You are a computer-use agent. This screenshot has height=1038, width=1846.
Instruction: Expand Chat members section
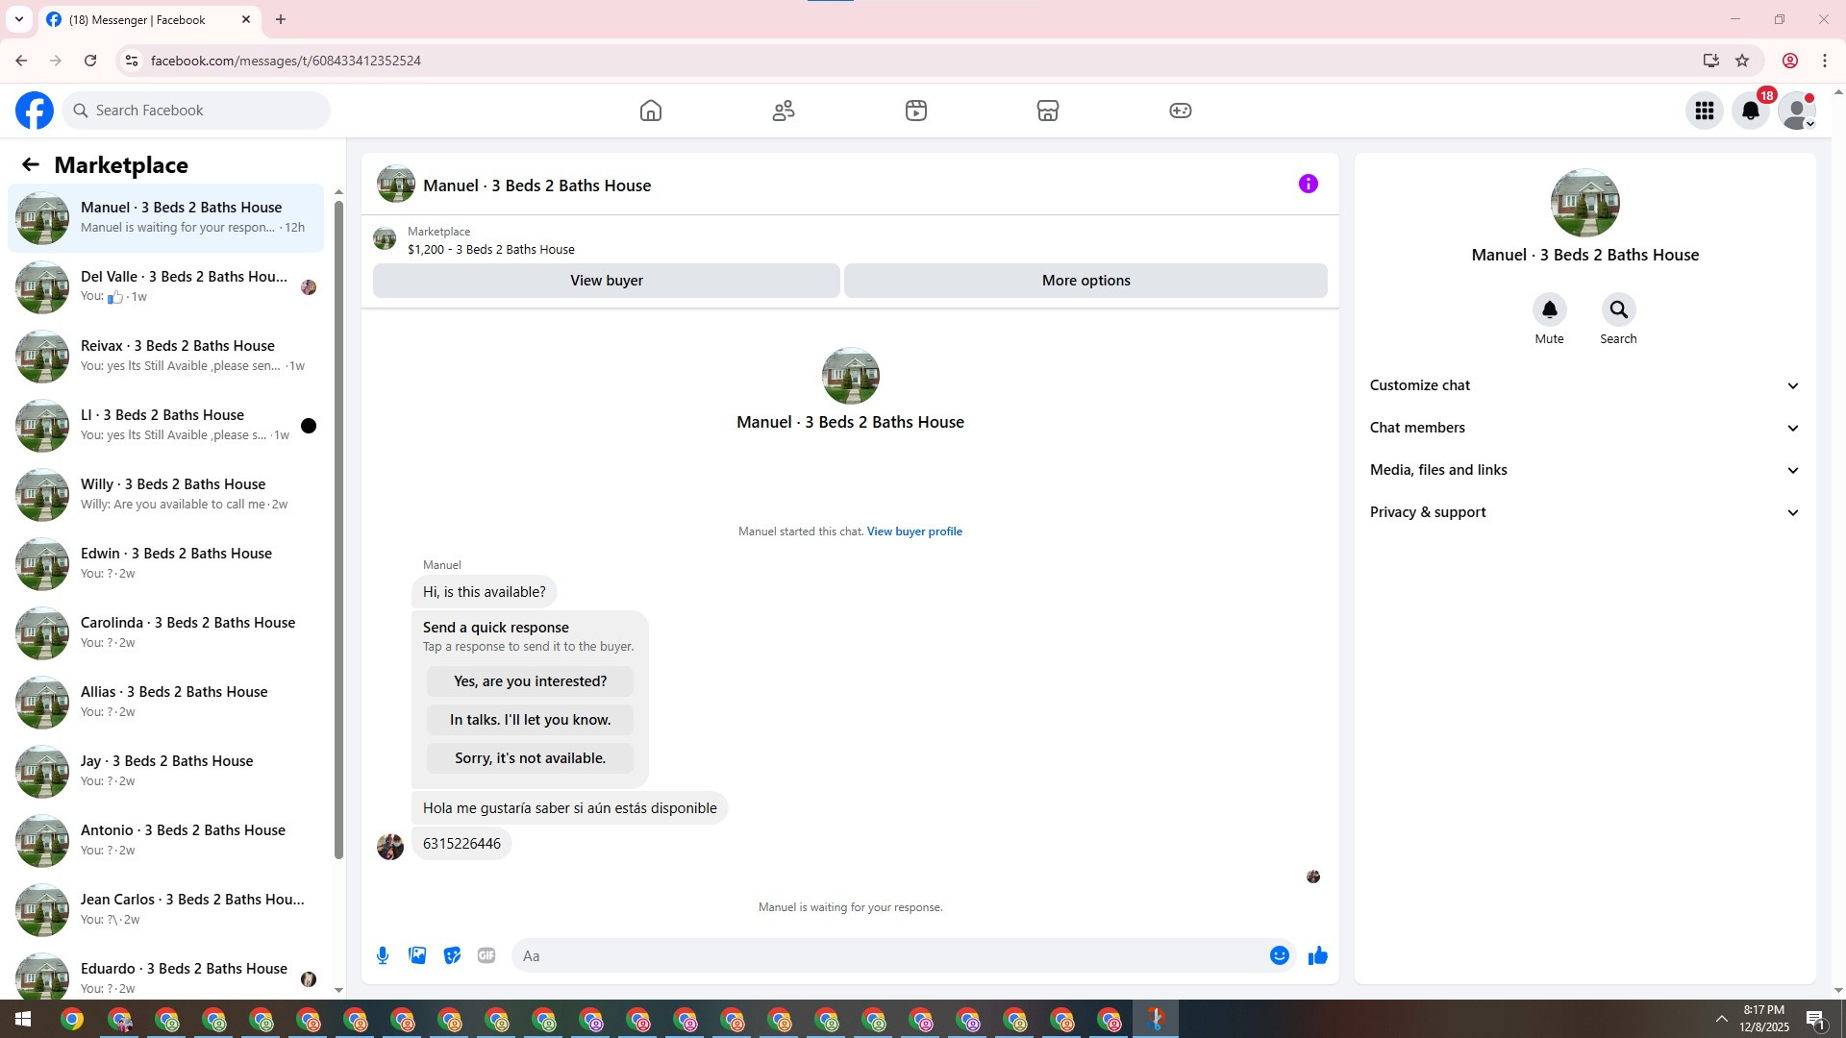1584,428
